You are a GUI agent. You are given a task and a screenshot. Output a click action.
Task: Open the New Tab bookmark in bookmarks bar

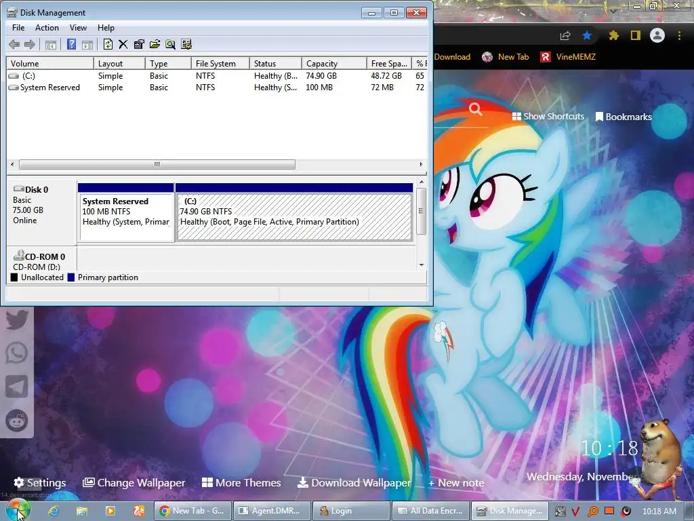[506, 57]
